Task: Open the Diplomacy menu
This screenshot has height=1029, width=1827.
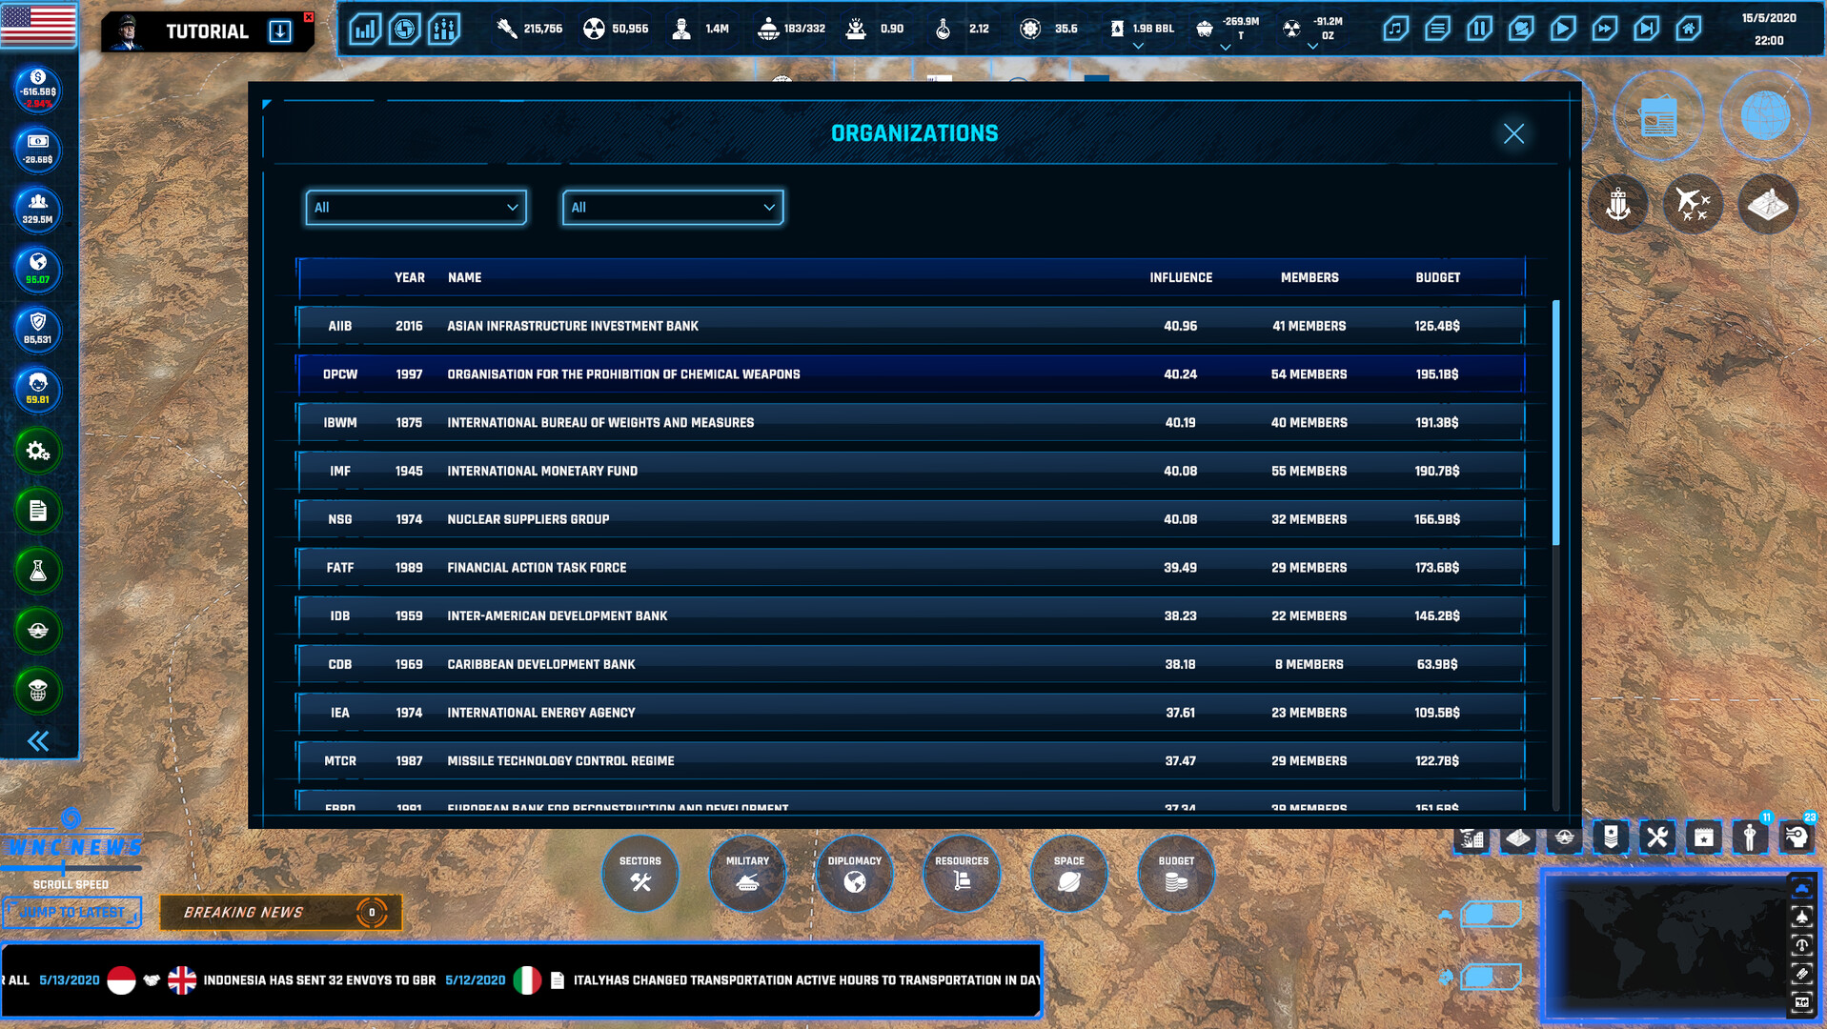Action: [x=855, y=874]
